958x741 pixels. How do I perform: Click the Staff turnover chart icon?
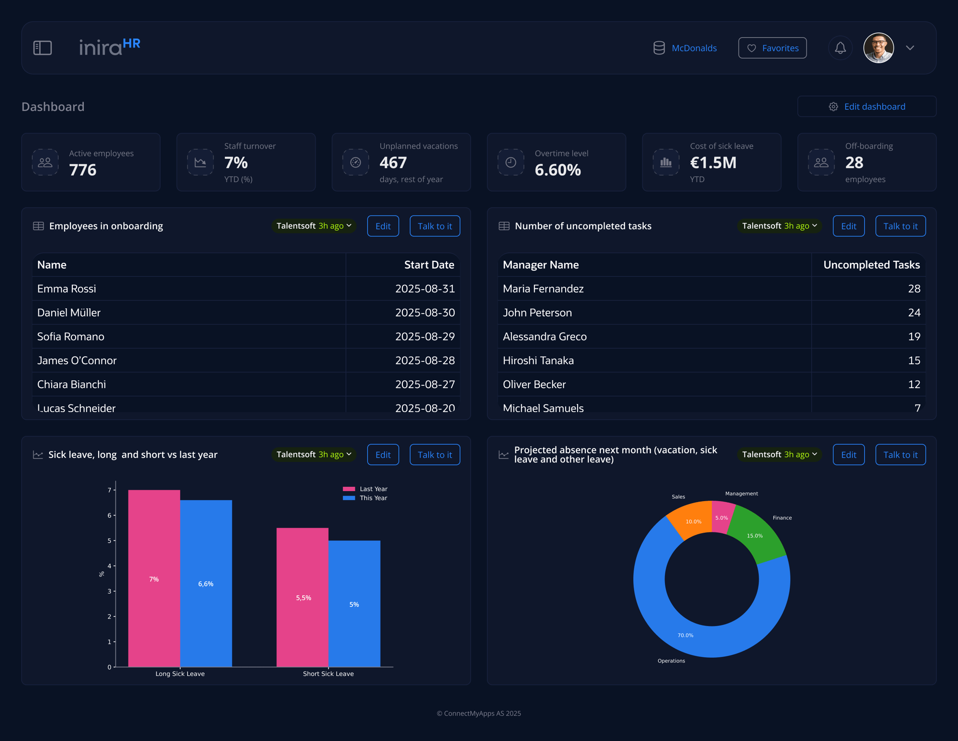(200, 162)
